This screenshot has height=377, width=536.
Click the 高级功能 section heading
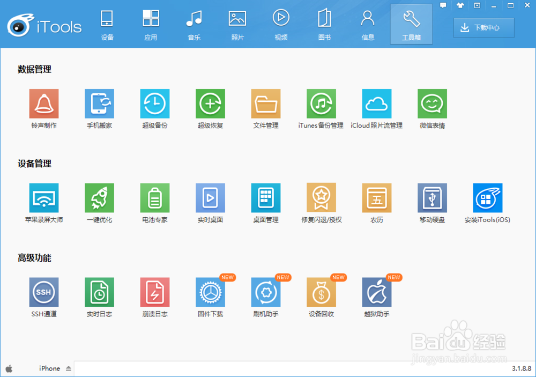click(34, 257)
